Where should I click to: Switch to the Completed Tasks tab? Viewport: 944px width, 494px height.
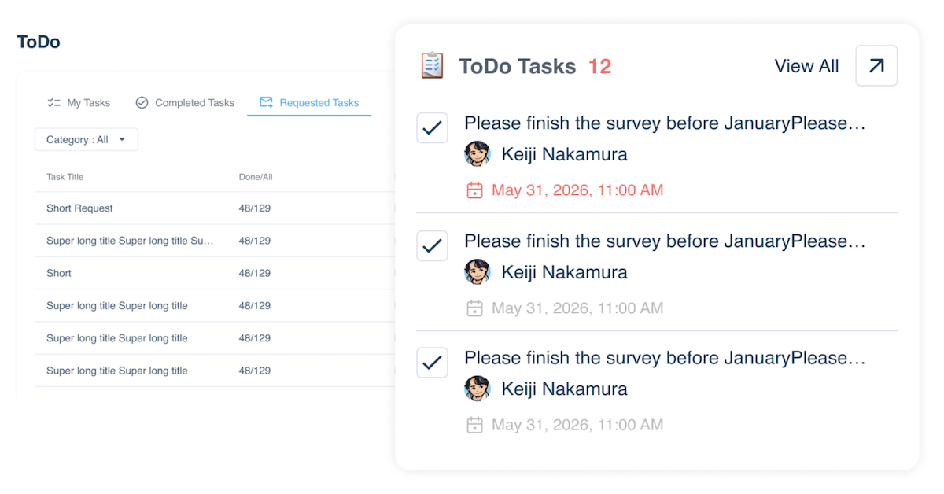(186, 103)
